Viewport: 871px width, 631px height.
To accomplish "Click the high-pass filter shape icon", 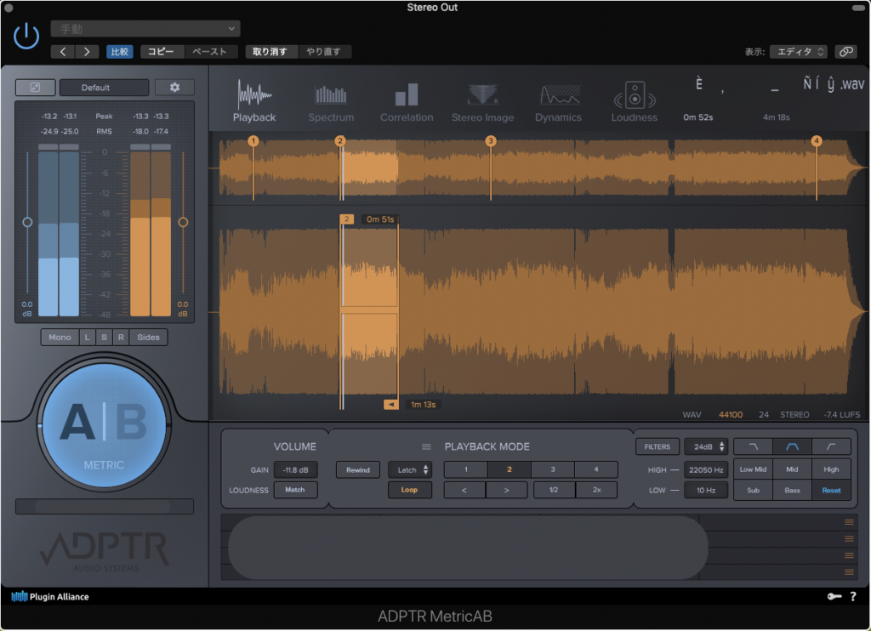I will [x=831, y=446].
